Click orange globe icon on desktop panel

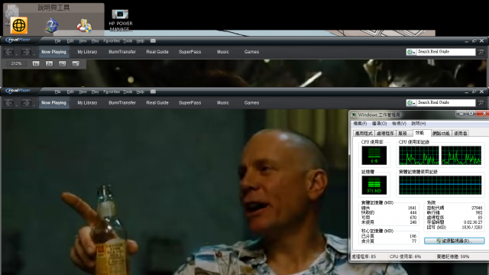(x=19, y=25)
